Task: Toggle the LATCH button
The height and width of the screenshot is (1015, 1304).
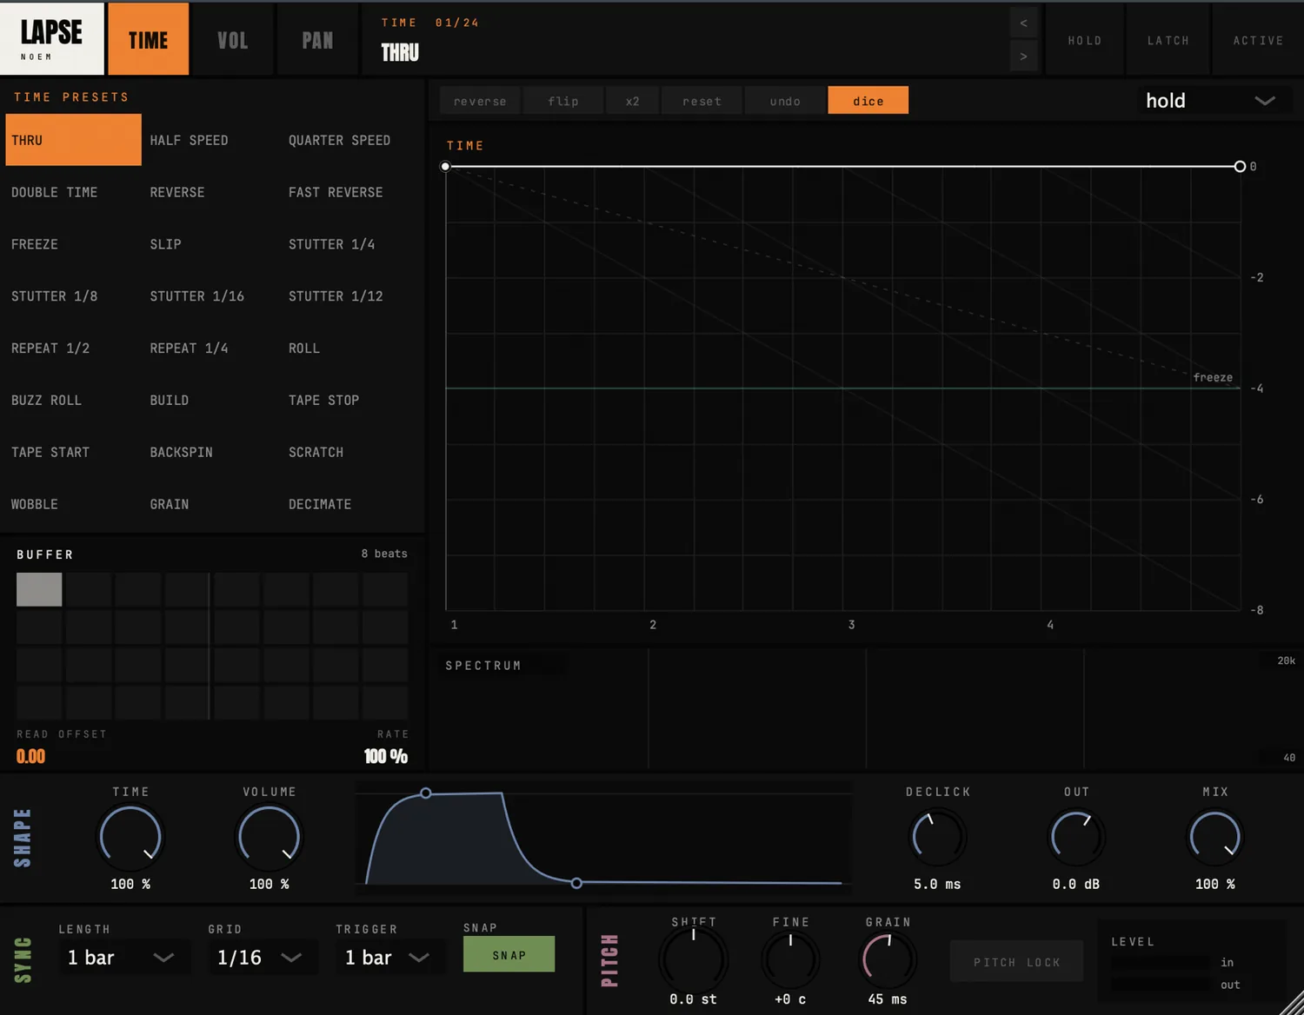Action: [1168, 40]
